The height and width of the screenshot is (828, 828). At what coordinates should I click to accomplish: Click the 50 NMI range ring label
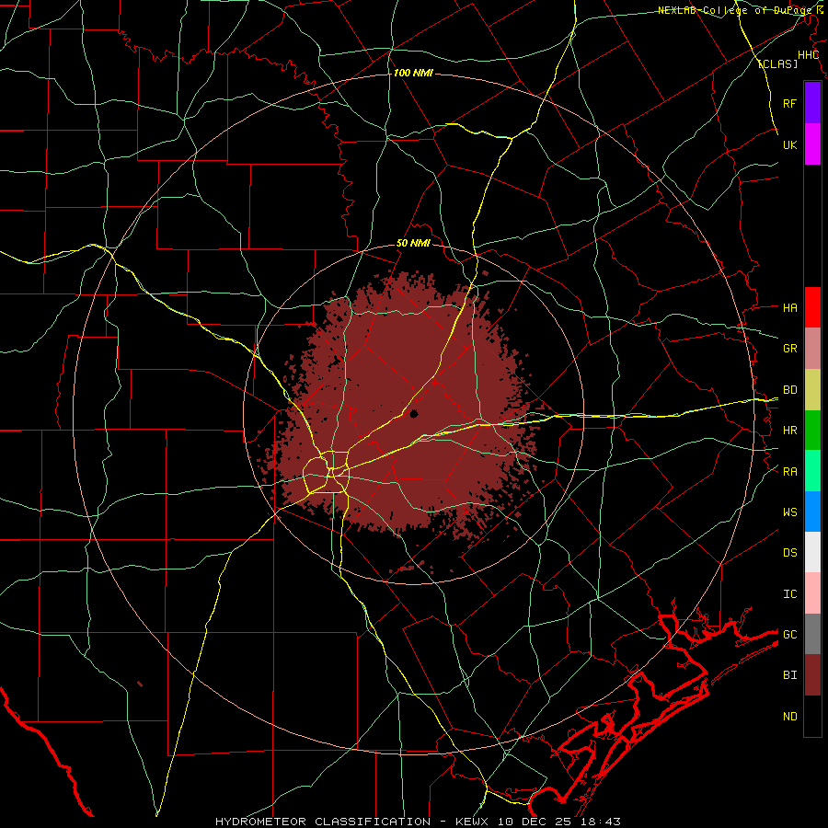pos(413,243)
